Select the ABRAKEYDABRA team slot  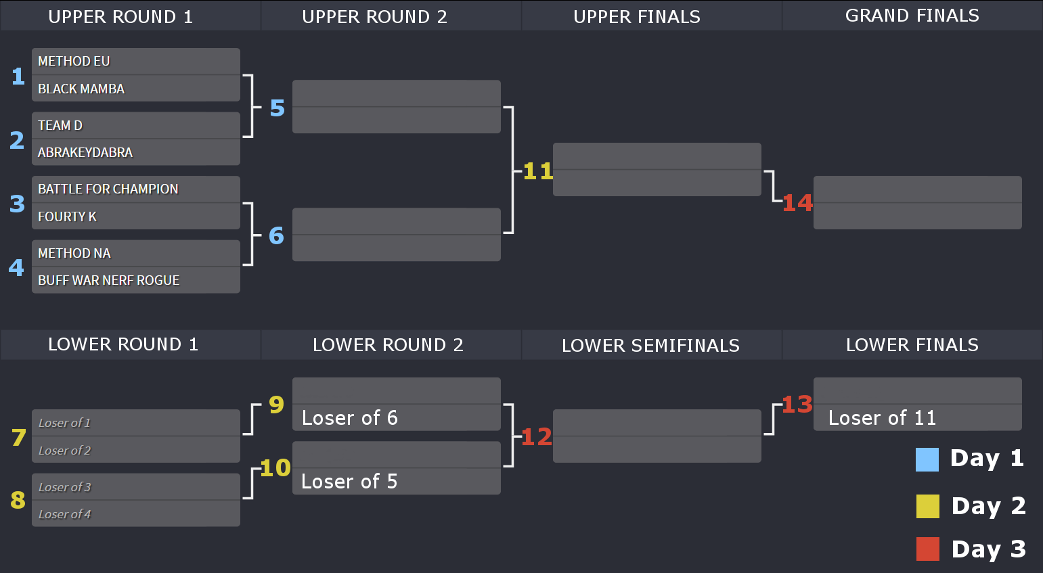tap(136, 152)
